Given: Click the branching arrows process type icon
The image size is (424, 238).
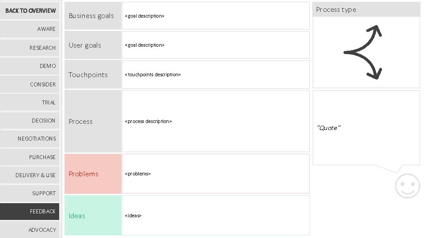Looking at the screenshot, I should point(363,52).
